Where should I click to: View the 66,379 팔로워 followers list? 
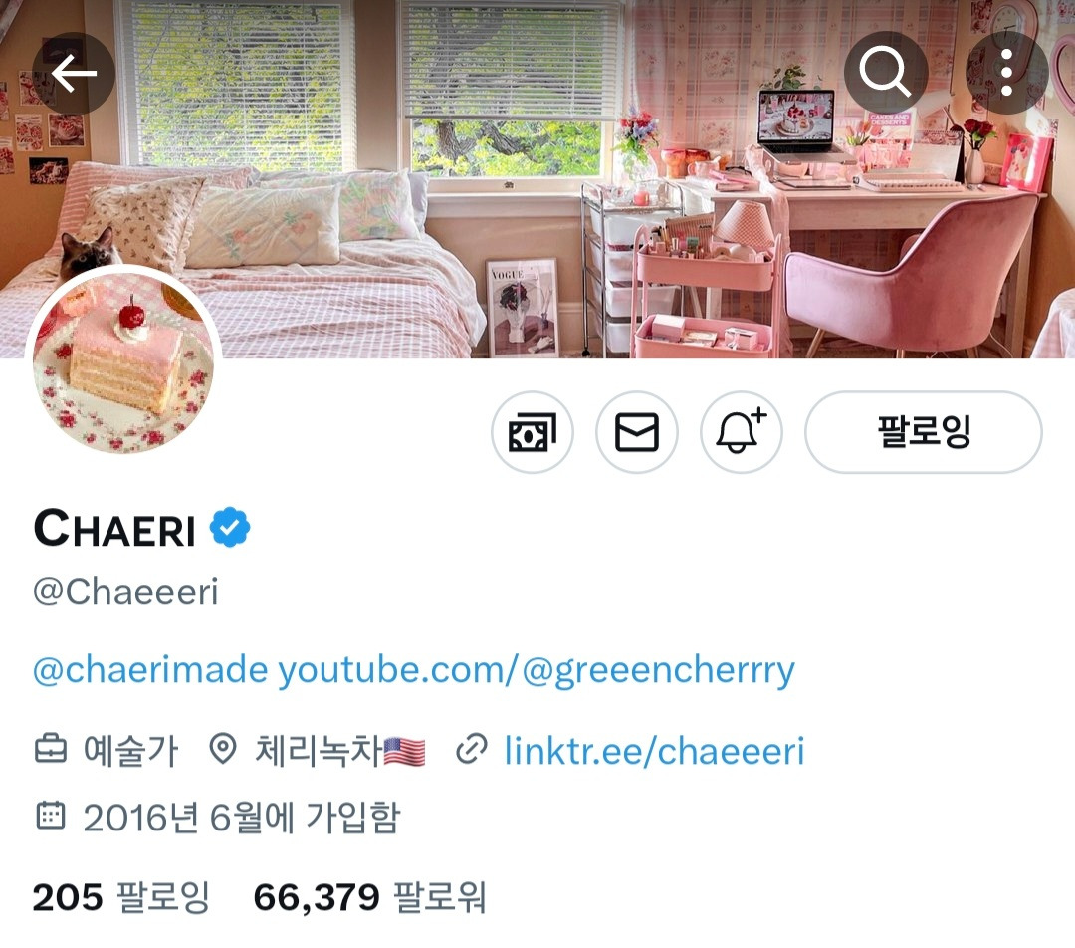(370, 897)
